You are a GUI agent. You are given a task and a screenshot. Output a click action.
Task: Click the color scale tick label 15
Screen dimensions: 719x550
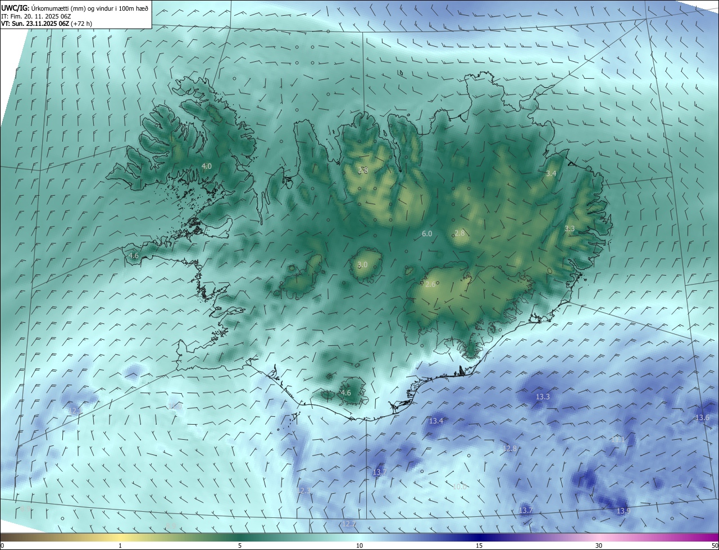pyautogui.click(x=479, y=546)
